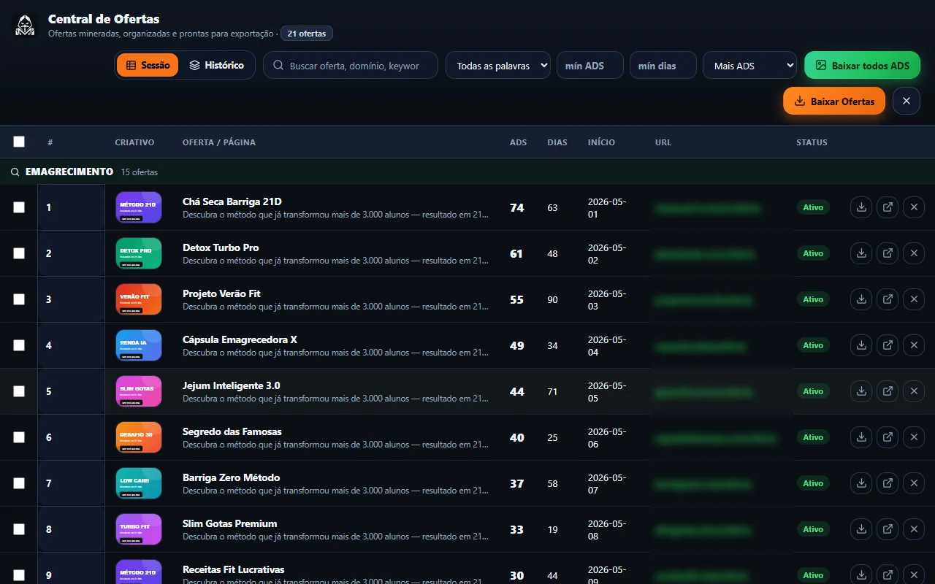Open Projeto Verão Fit external link
This screenshot has width=935, height=584.
[888, 299]
